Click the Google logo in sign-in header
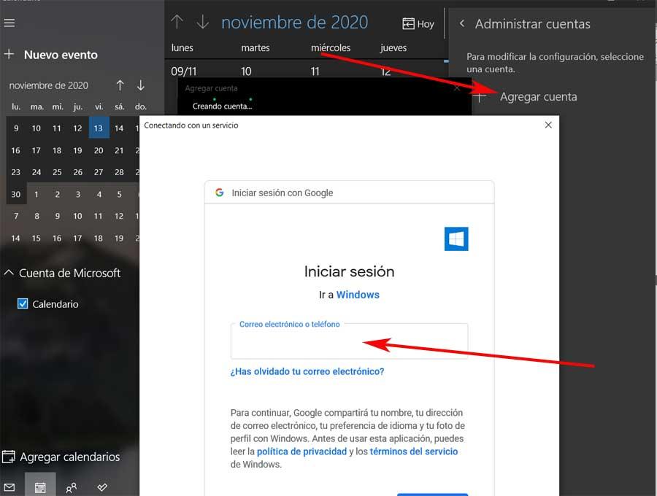 click(219, 193)
